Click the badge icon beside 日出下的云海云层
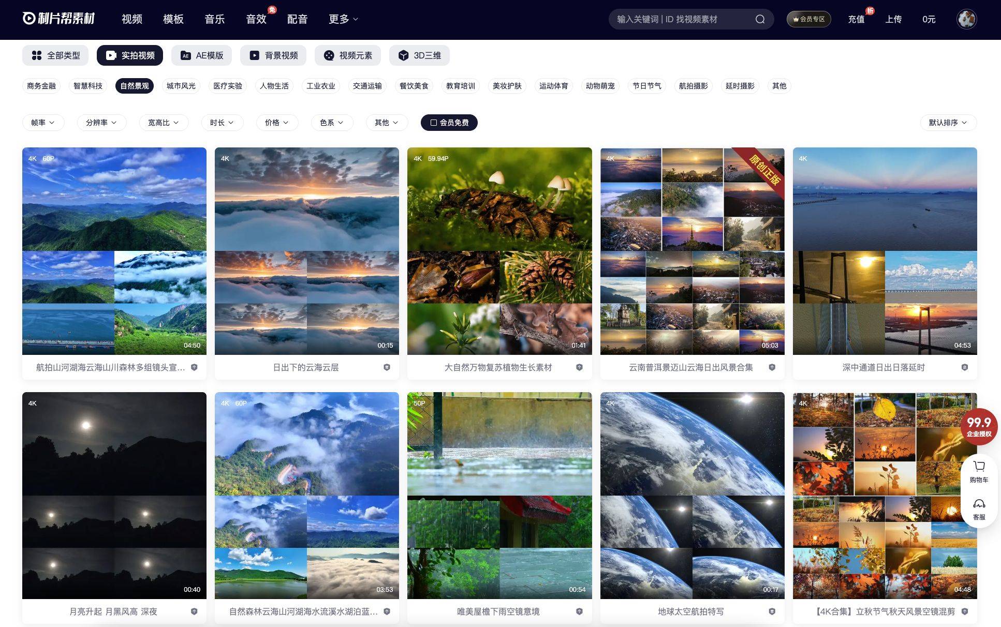Image resolution: width=1001 pixels, height=627 pixels. 387,367
